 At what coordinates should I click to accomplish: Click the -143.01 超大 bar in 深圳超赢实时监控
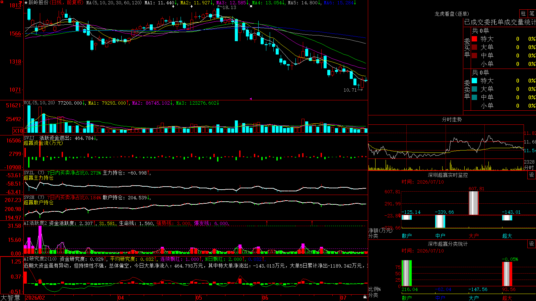pyautogui.click(x=507, y=217)
